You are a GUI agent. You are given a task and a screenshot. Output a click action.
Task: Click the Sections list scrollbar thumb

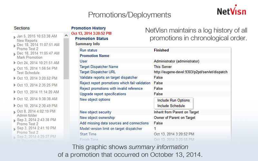click(x=66, y=58)
